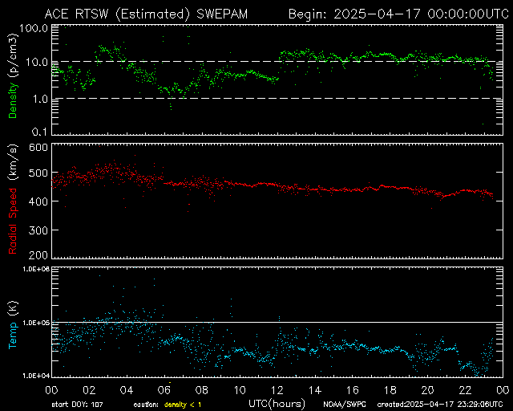Click the '600' speed tick label
Viewport: 513px width, 411px height.
38,147
